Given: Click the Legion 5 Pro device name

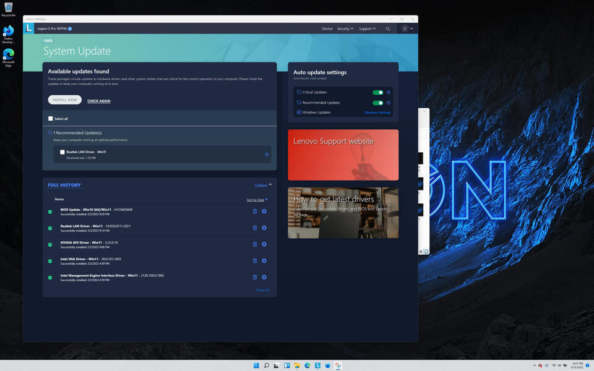Looking at the screenshot, I should [x=52, y=29].
